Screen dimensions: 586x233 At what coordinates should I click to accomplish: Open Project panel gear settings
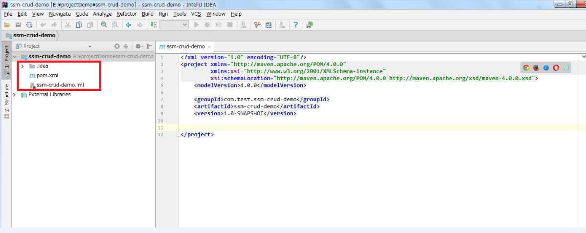coord(138,46)
